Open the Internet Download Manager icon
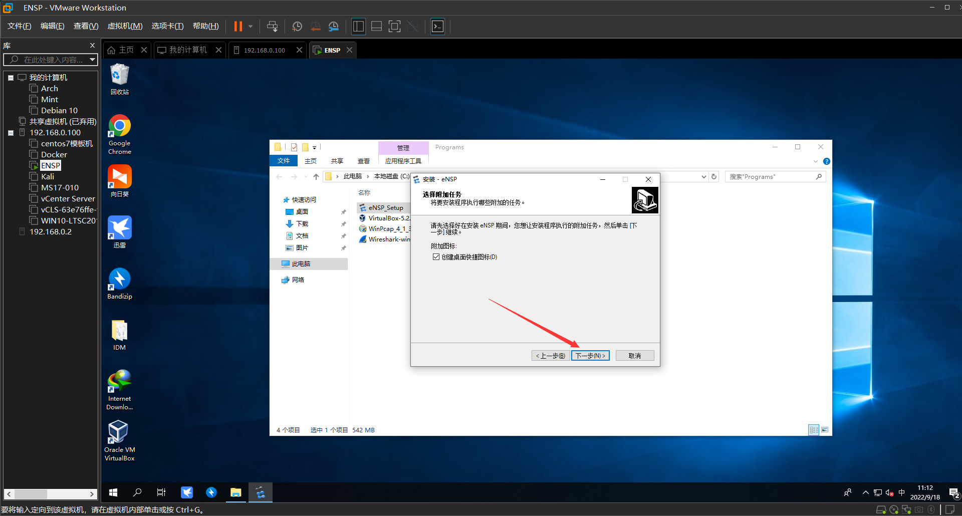This screenshot has height=516, width=962. pyautogui.click(x=120, y=390)
